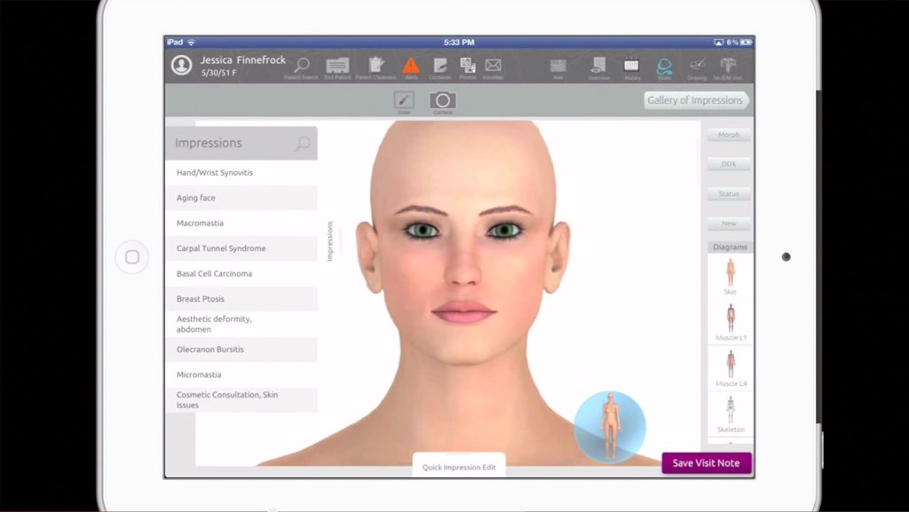Select Basal Cell Carcinoma impression
The height and width of the screenshot is (512, 909).
coord(241,273)
